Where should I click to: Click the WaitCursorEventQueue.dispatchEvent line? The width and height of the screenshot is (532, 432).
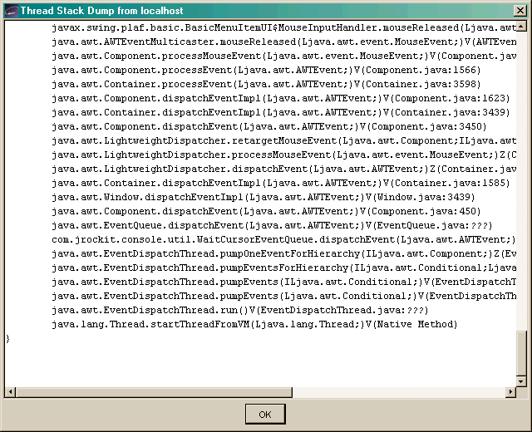coord(284,240)
